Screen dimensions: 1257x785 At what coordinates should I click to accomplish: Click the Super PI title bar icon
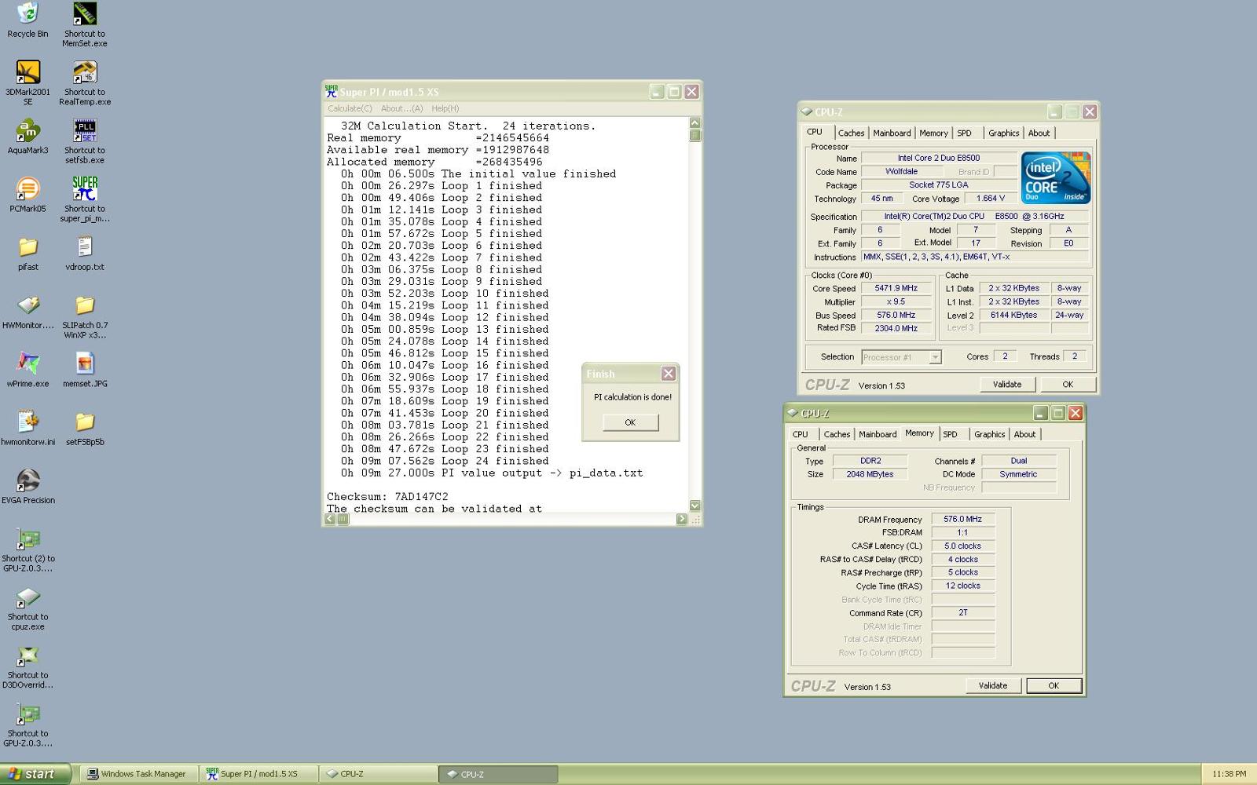(x=332, y=92)
